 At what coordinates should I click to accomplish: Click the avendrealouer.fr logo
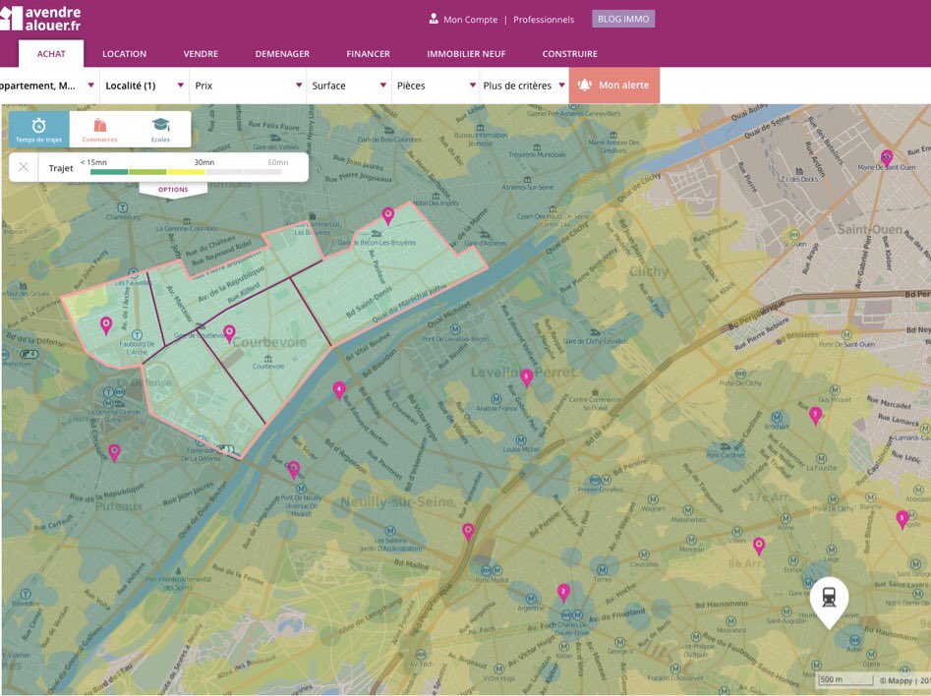click(x=40, y=19)
